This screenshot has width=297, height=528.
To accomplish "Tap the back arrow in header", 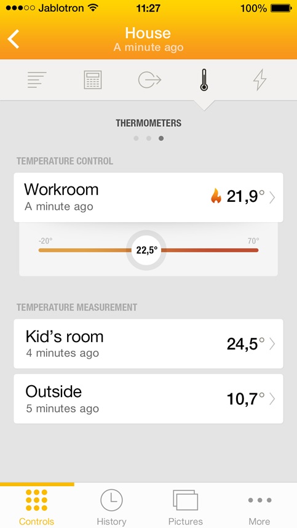I will point(14,39).
